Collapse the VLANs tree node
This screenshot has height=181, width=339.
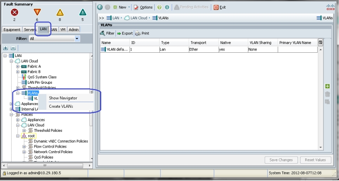tap(18, 93)
